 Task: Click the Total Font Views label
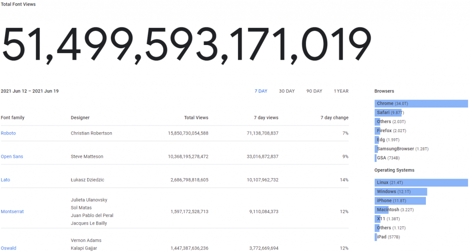tap(18, 4)
